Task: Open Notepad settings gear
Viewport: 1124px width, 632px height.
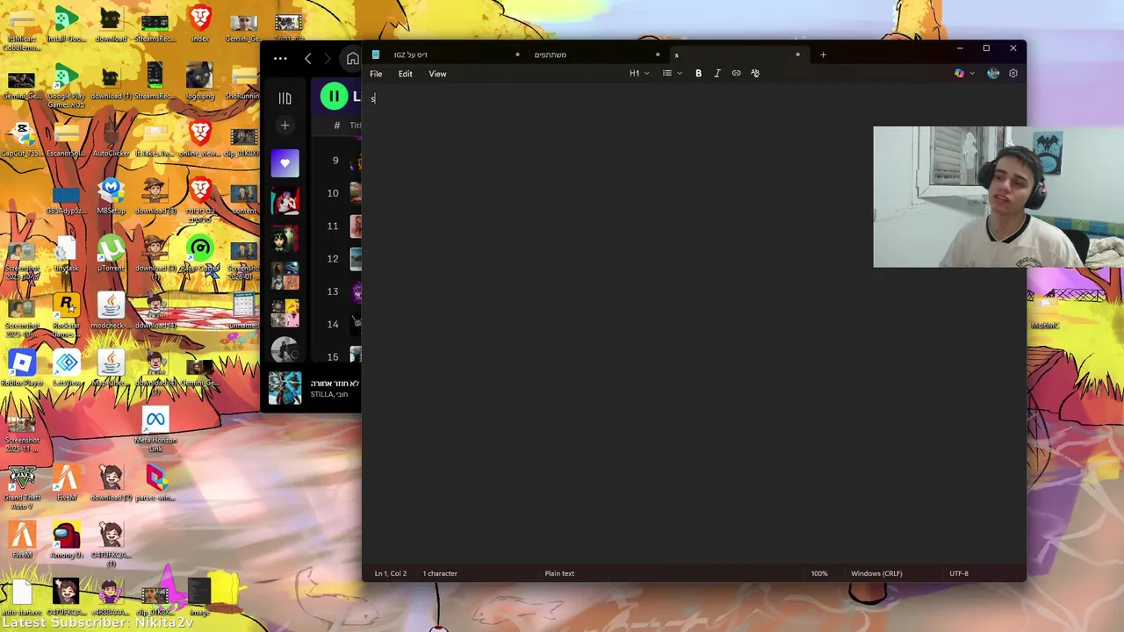Action: coord(1013,74)
